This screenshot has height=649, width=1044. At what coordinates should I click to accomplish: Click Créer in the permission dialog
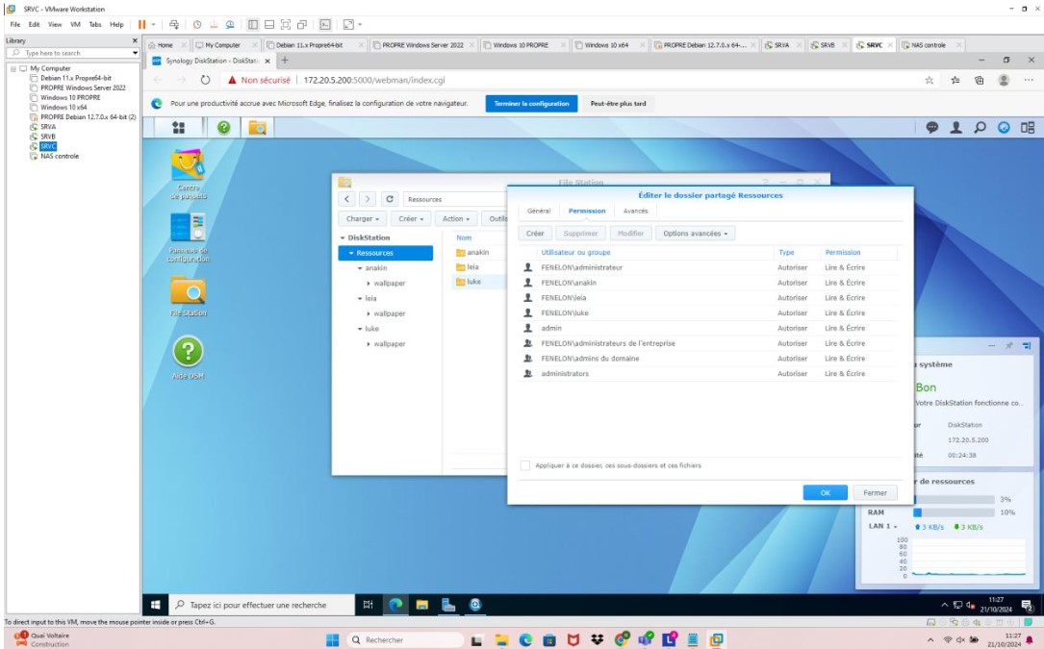535,234
